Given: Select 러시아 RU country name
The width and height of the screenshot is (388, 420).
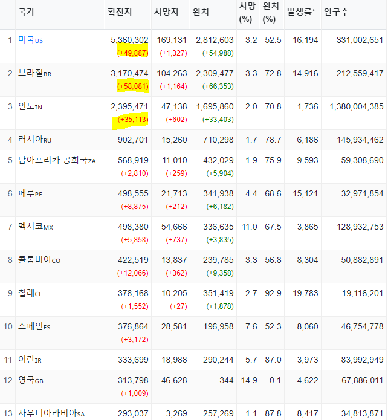Looking at the screenshot, I should [x=34, y=140].
